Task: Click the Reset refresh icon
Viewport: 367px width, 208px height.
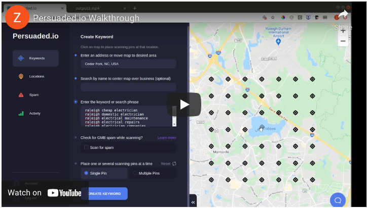Action: tap(174, 164)
